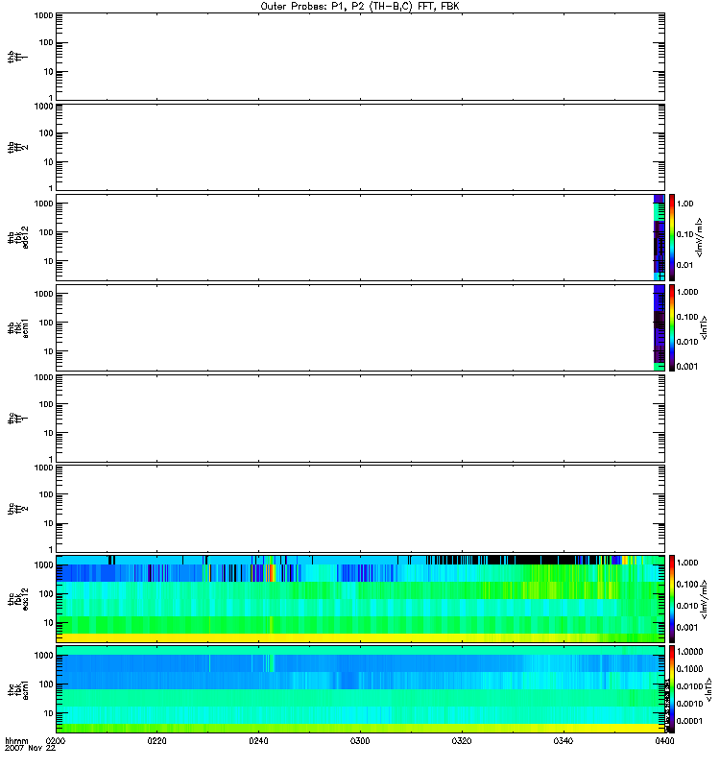Viewport: 720px width, 768px height.
Task: Select the 0240 time tick label
Action: pos(259,741)
